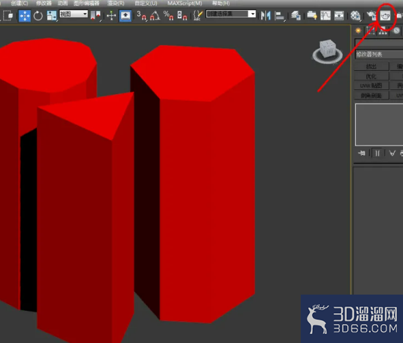The width and height of the screenshot is (403, 343).
Task: Open the Curve Editor
Action: click(x=325, y=16)
